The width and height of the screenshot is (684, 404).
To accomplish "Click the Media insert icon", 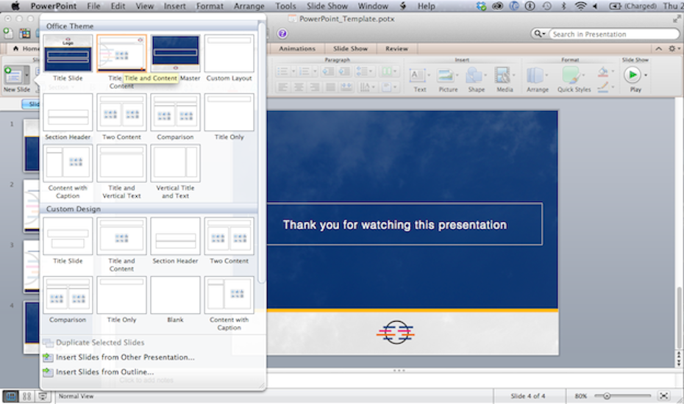I will 504,76.
